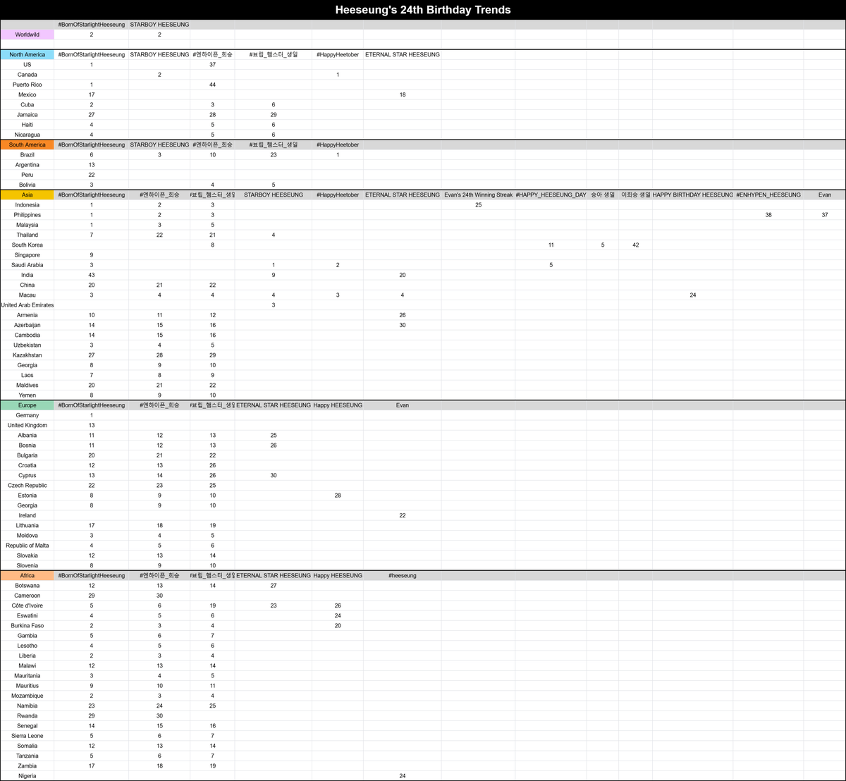The height and width of the screenshot is (781, 846).
Task: Click the Brazil country cell
Action: pos(27,154)
